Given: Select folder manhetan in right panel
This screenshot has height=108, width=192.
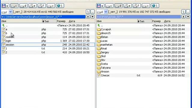Looking at the screenshot, I should 143,45.
